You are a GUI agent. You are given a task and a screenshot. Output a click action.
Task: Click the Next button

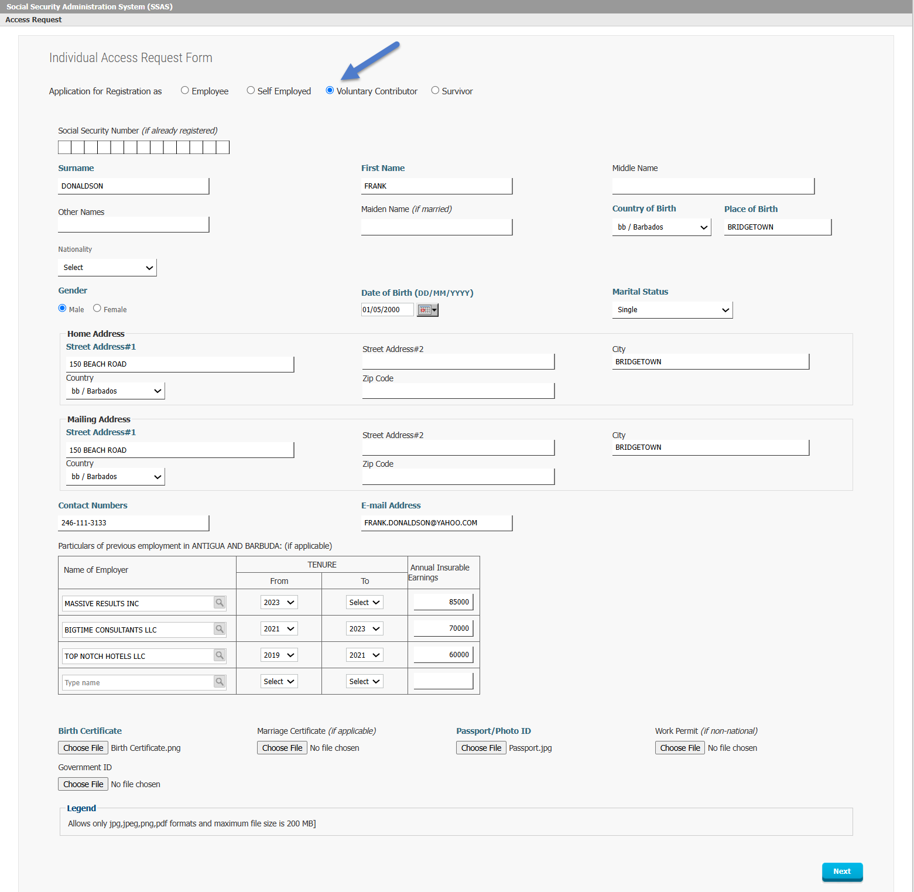[842, 872]
